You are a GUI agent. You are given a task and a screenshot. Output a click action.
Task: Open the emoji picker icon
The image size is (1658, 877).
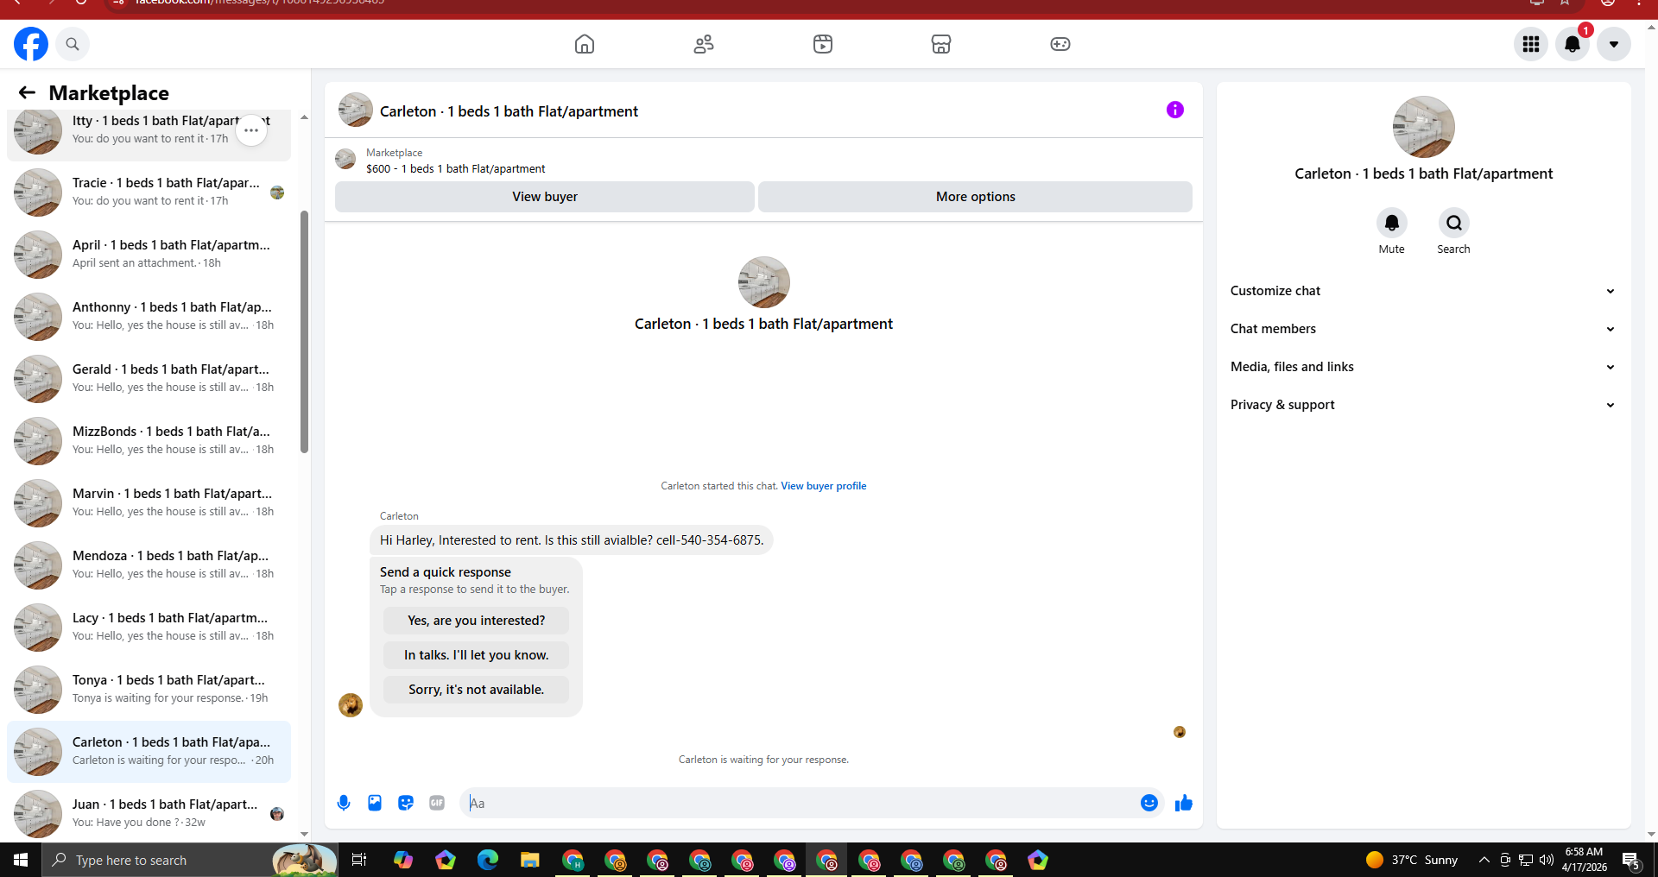[1149, 803]
